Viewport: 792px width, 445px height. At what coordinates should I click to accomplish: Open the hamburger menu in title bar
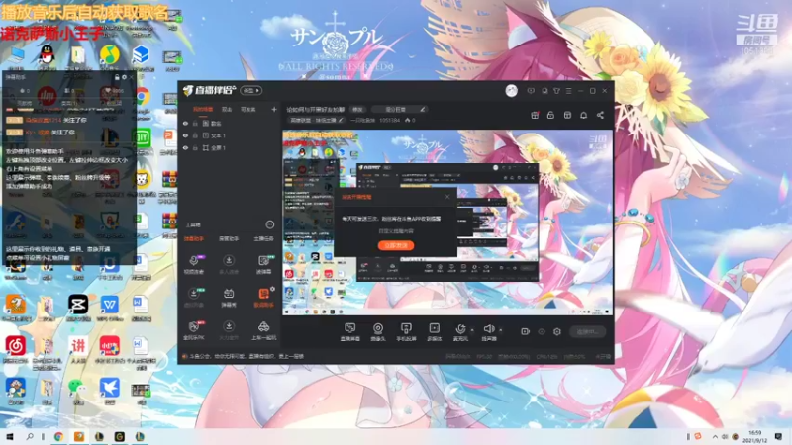click(568, 91)
